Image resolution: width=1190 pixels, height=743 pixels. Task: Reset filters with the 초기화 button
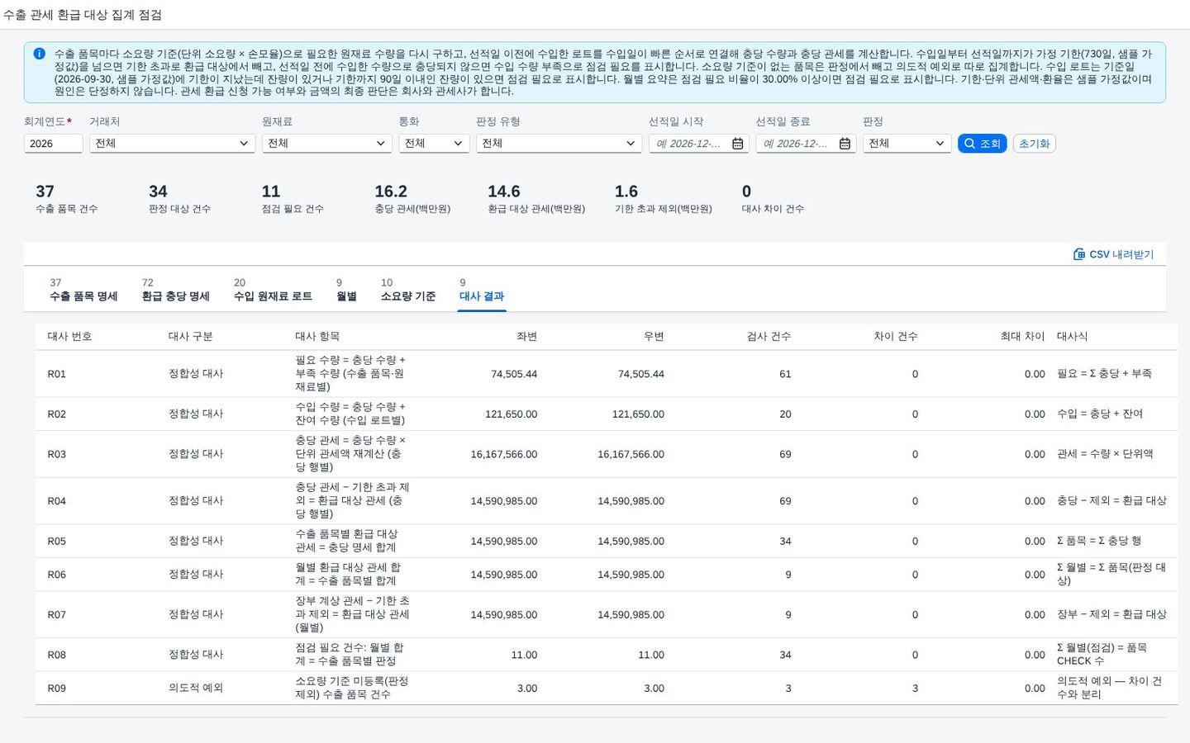[x=1034, y=144]
